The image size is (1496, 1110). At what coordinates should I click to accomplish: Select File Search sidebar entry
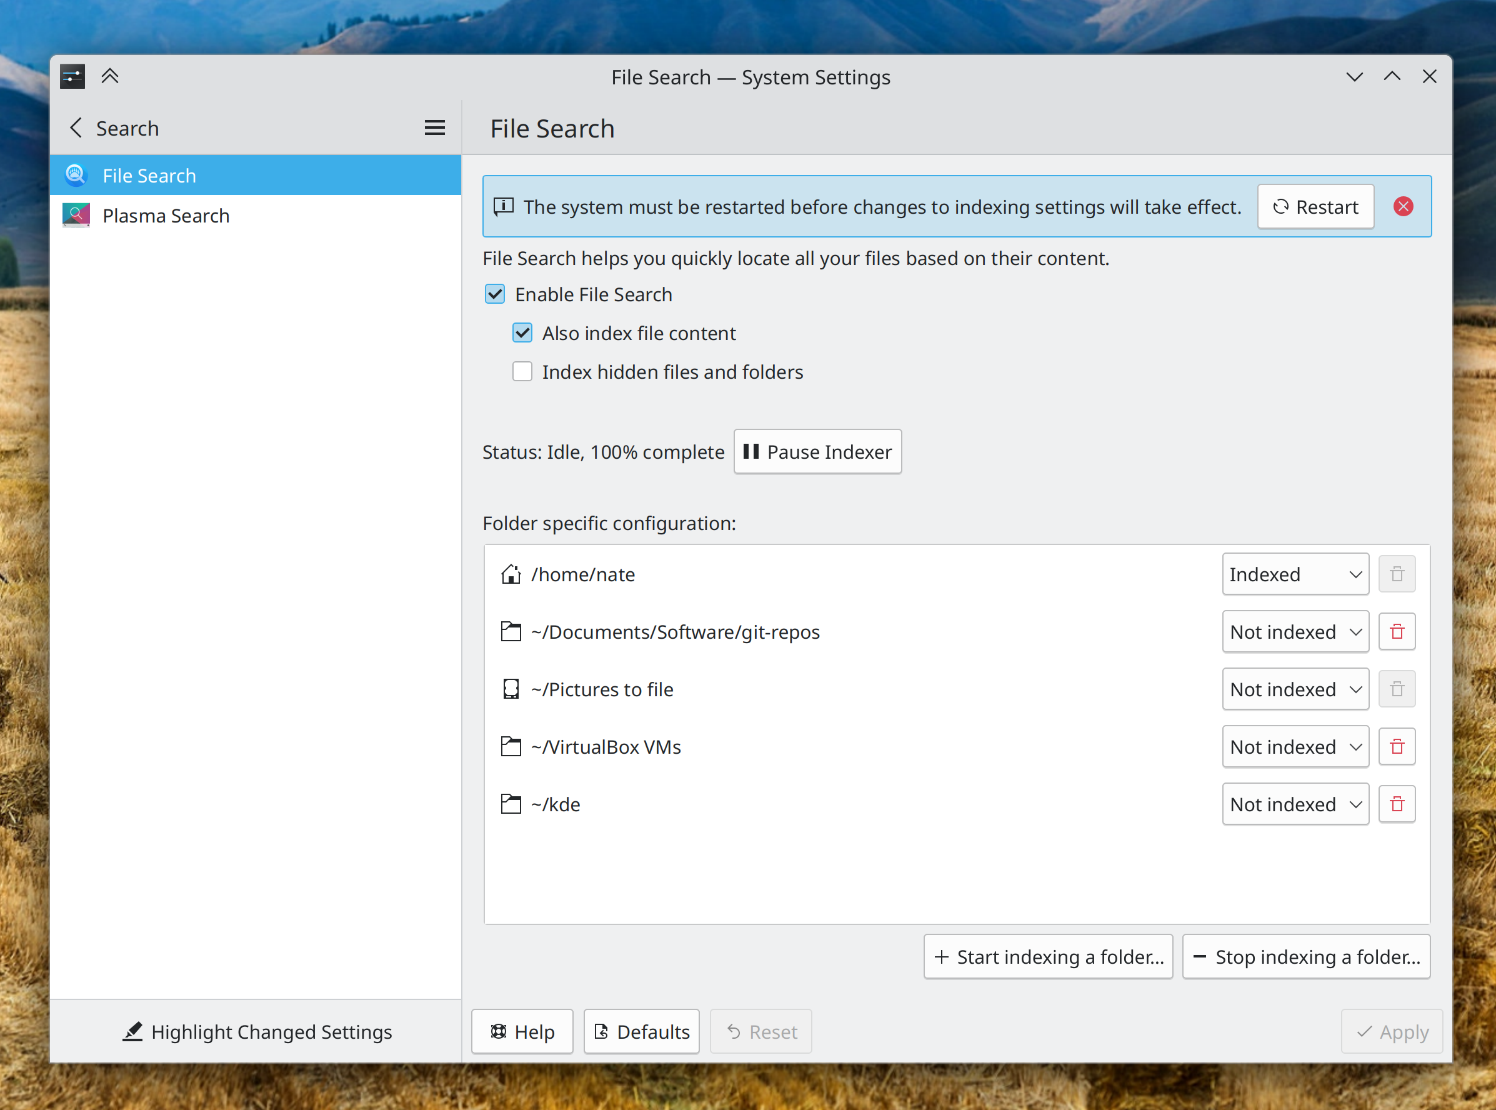[x=149, y=176]
